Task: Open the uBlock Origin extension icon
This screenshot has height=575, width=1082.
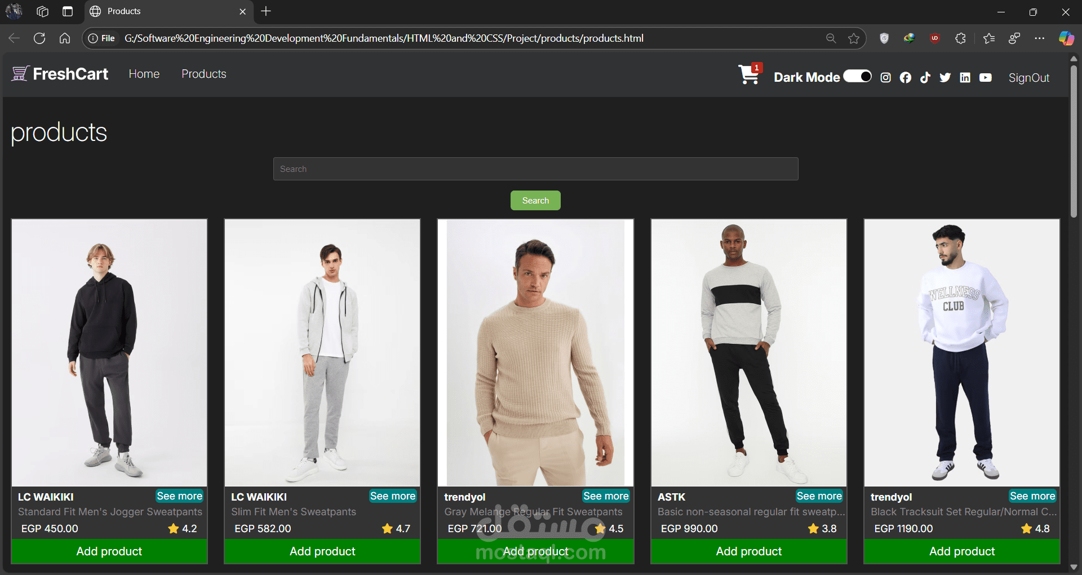Action: (x=935, y=38)
